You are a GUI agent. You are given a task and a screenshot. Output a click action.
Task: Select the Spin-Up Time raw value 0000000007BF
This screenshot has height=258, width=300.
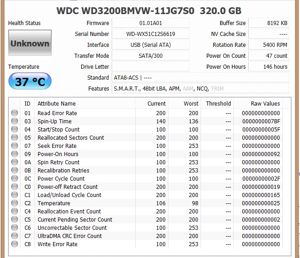261,121
